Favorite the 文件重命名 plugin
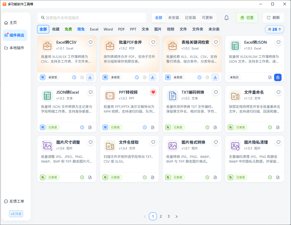Viewport: 291px width, 225px height. [x=278, y=92]
